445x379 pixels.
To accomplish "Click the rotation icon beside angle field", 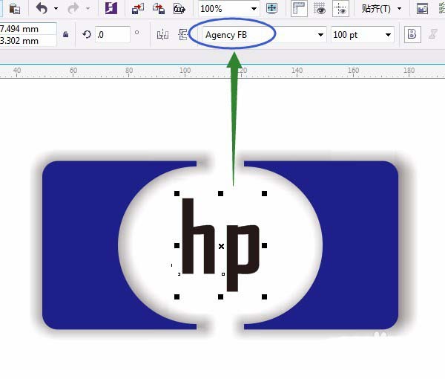I will 87,34.
